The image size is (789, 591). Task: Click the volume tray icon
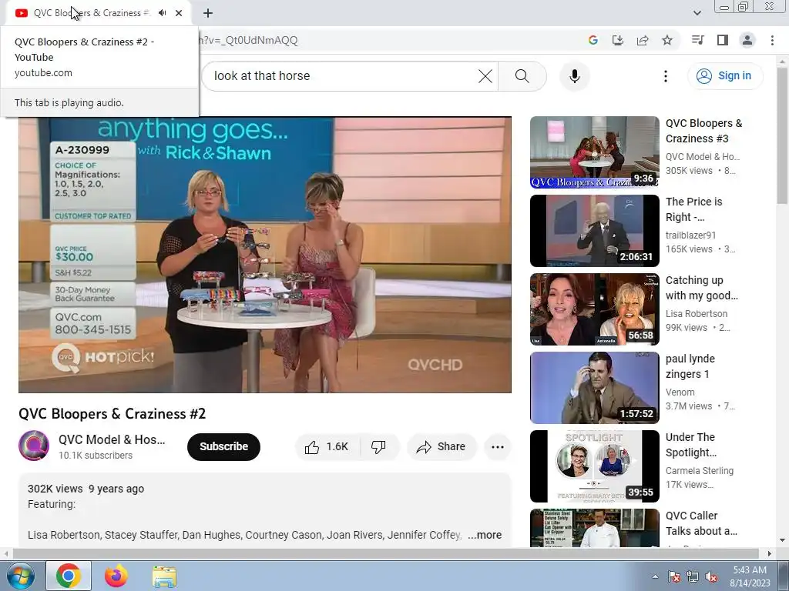[x=711, y=576]
